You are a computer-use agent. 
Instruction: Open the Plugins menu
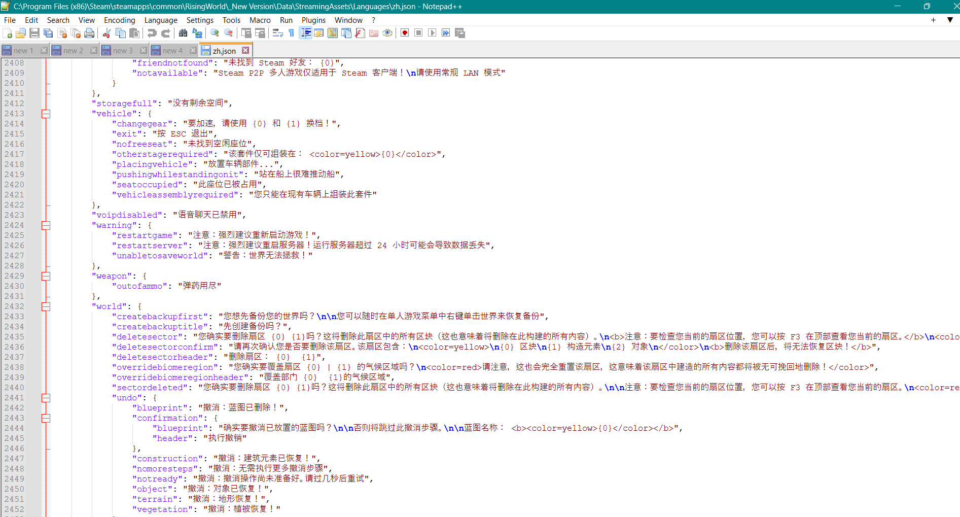click(x=313, y=20)
